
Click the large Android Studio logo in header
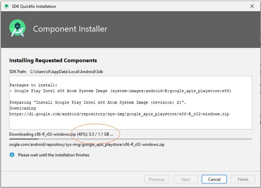[17, 28]
